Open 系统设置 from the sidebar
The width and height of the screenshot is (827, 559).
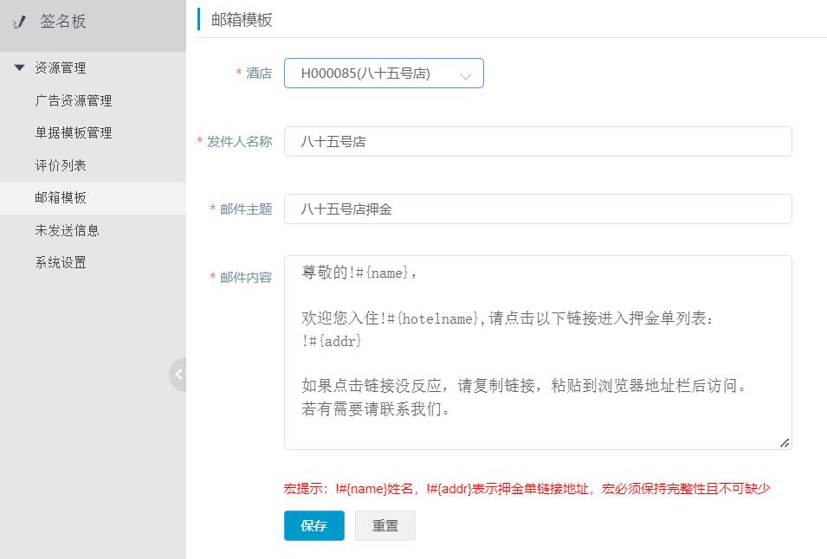[61, 262]
